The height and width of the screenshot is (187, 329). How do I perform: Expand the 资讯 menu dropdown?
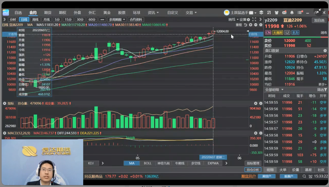(153, 13)
